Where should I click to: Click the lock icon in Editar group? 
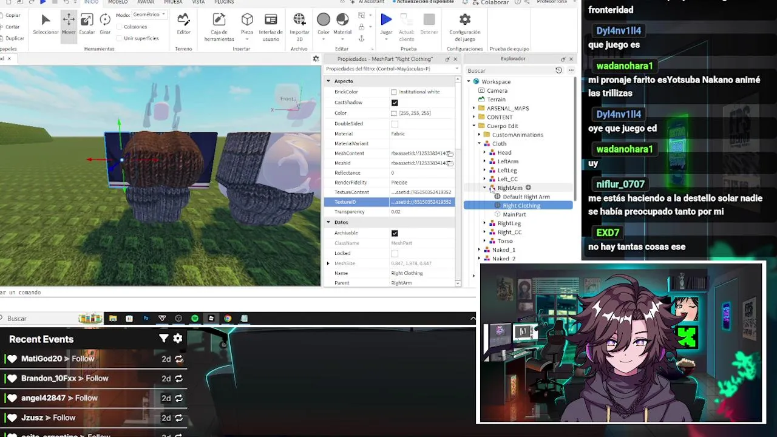[362, 27]
